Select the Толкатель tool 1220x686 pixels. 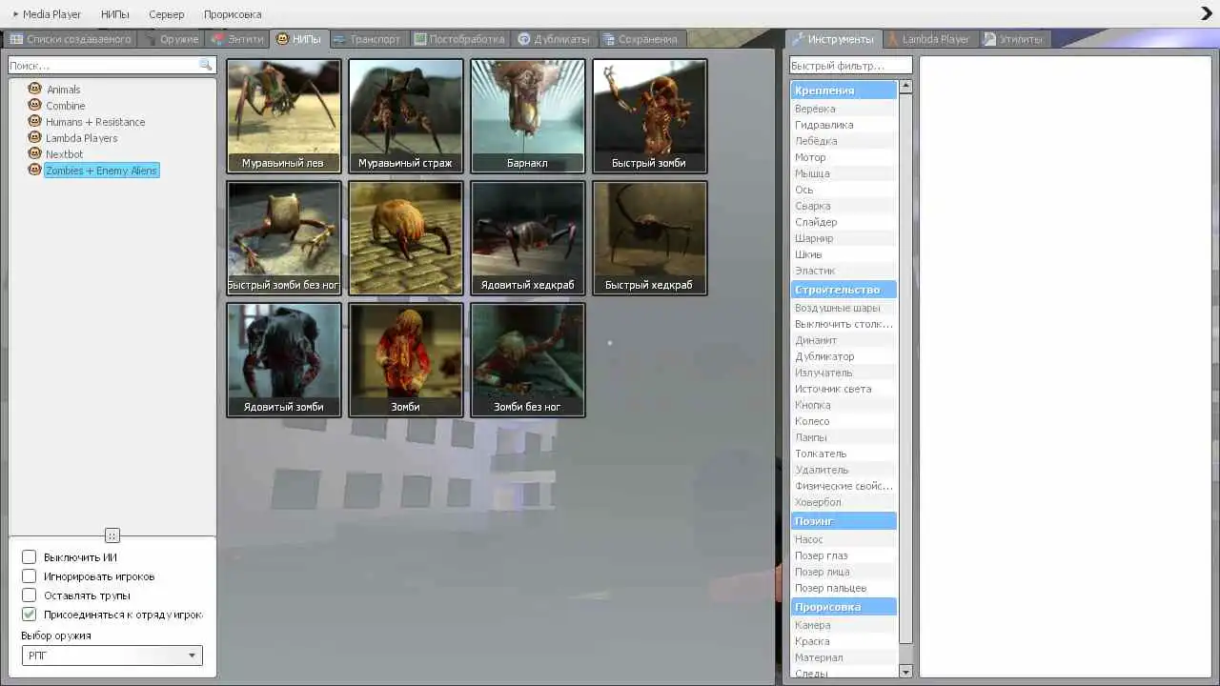(844, 454)
